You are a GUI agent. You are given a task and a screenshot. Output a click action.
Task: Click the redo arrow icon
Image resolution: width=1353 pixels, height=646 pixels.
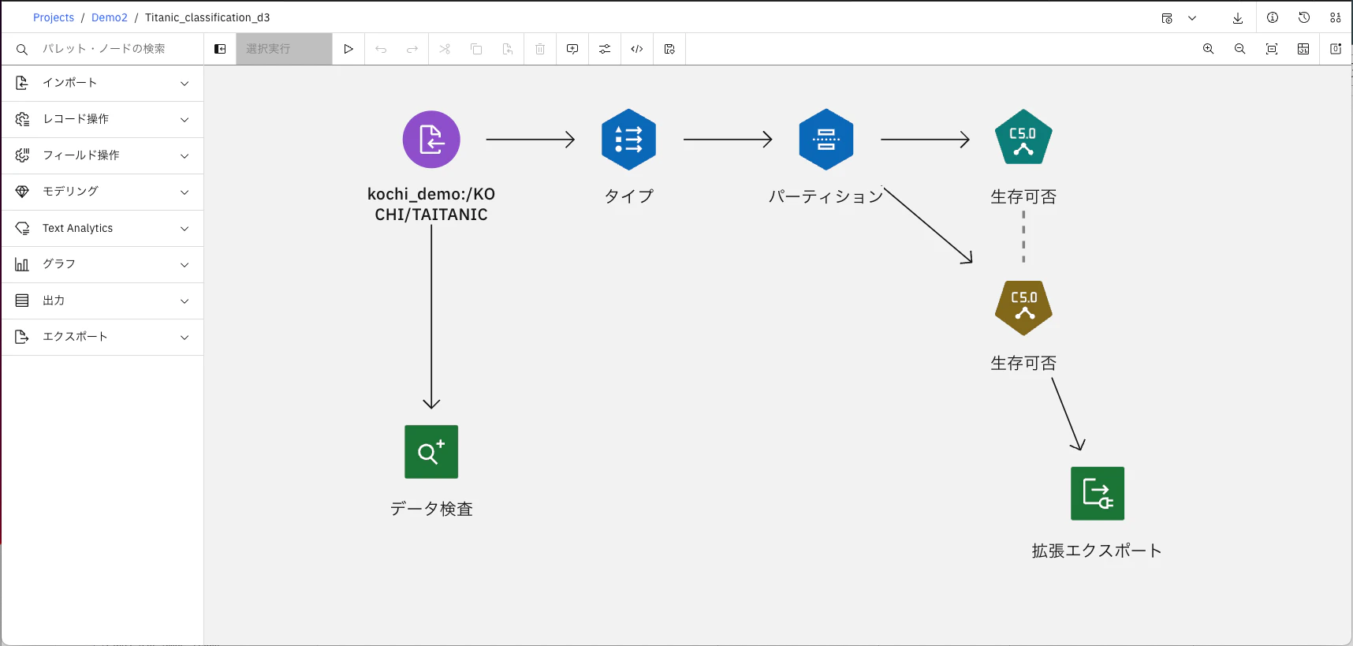coord(412,49)
